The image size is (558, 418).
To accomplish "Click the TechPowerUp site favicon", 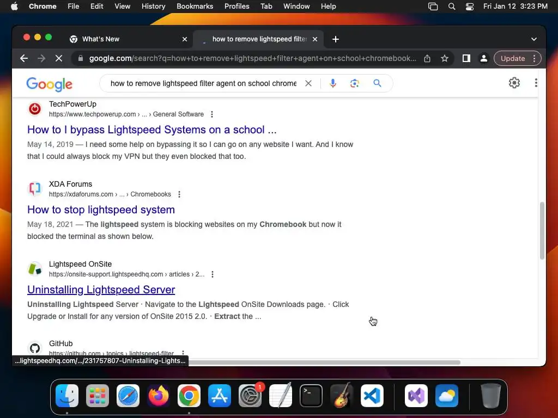I will coord(35,109).
